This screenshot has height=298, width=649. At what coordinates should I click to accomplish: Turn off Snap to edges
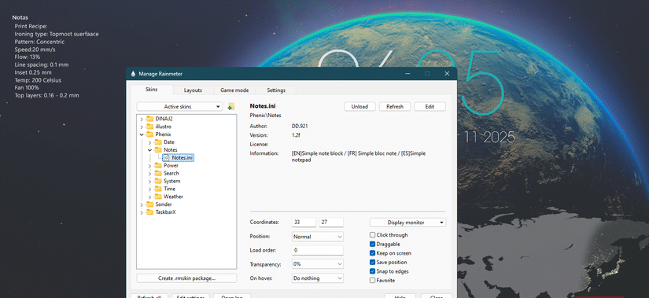[x=373, y=271]
